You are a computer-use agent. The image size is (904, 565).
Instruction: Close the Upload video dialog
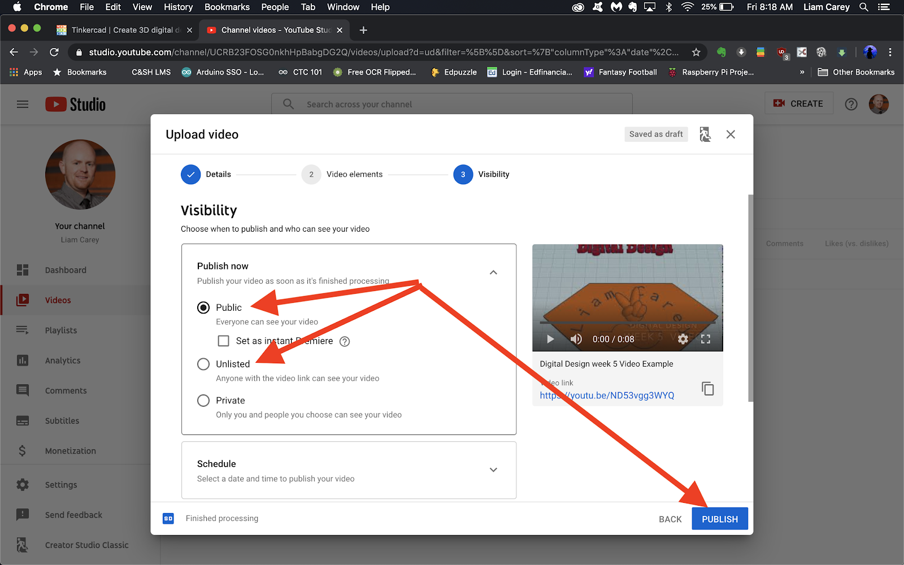click(x=731, y=134)
